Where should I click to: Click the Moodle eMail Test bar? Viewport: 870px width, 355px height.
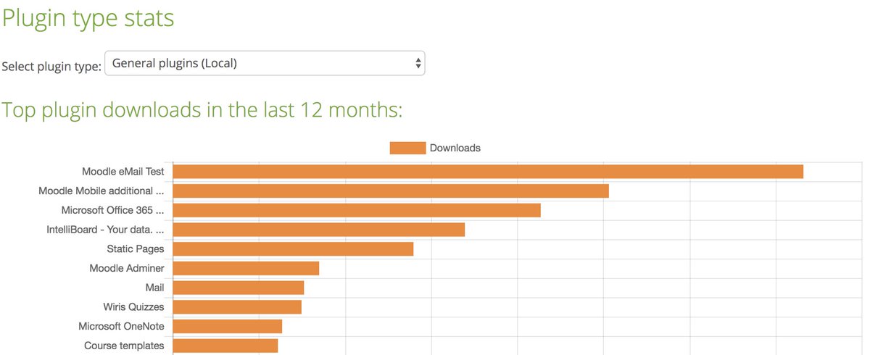pyautogui.click(x=488, y=172)
